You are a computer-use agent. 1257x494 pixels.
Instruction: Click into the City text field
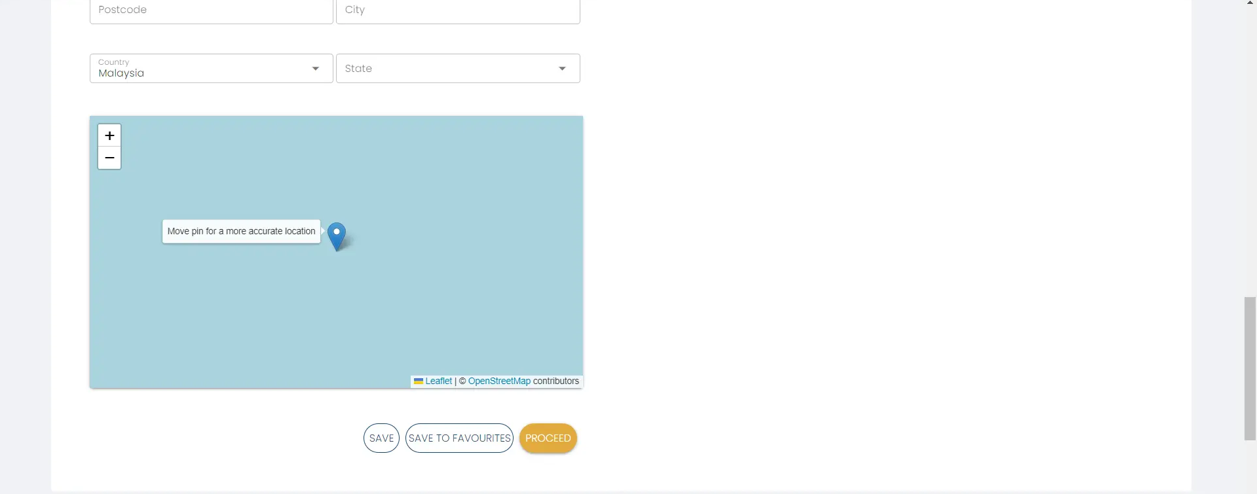tap(457, 10)
